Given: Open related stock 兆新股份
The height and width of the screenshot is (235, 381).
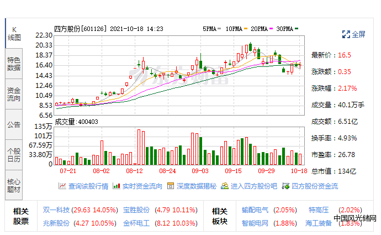Looking at the screenshot, I should pos(56,223).
